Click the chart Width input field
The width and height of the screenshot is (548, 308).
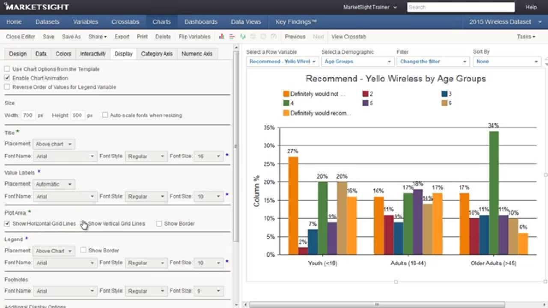[x=28, y=115]
